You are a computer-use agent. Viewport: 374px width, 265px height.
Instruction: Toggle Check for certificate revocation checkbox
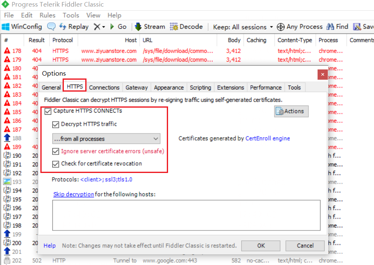click(x=56, y=164)
